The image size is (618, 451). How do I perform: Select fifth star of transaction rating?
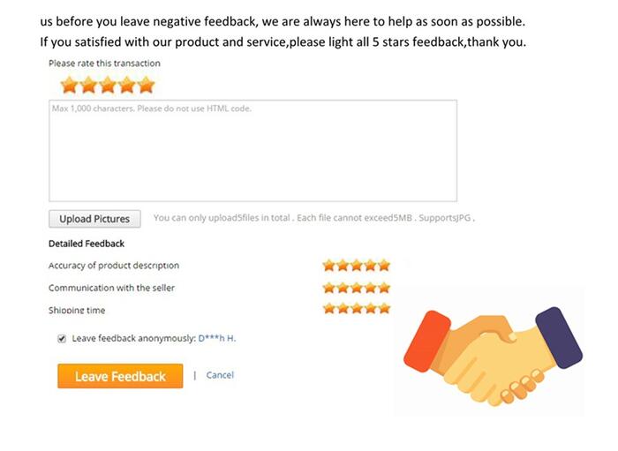tap(147, 85)
